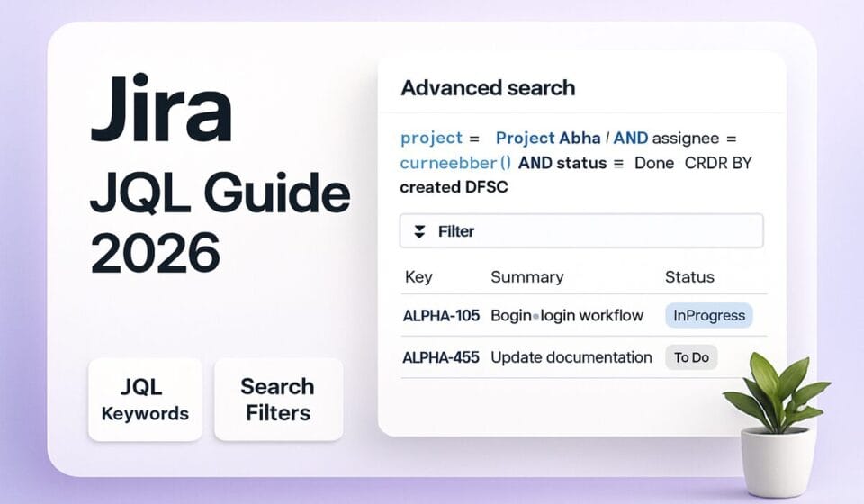Sort by the Key column header
Image resolution: width=864 pixels, height=504 pixels.
[418, 277]
